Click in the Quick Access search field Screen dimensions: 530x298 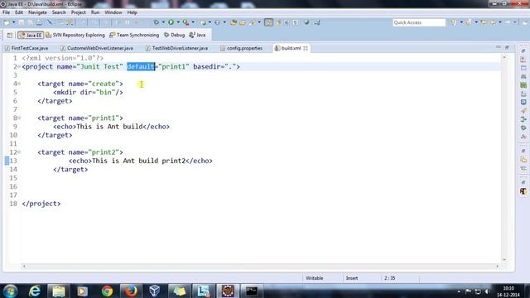419,22
